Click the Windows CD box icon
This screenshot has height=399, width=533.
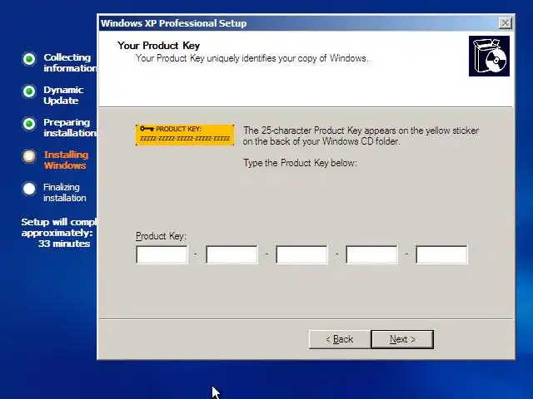[489, 56]
